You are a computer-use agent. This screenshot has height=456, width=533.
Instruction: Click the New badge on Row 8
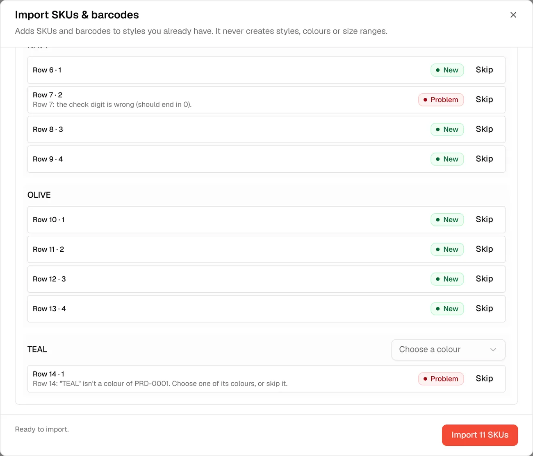tap(447, 129)
